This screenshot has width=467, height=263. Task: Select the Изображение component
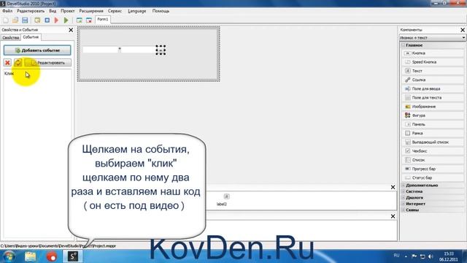433,107
